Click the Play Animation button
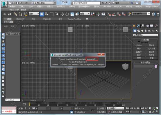 coord(135,108)
